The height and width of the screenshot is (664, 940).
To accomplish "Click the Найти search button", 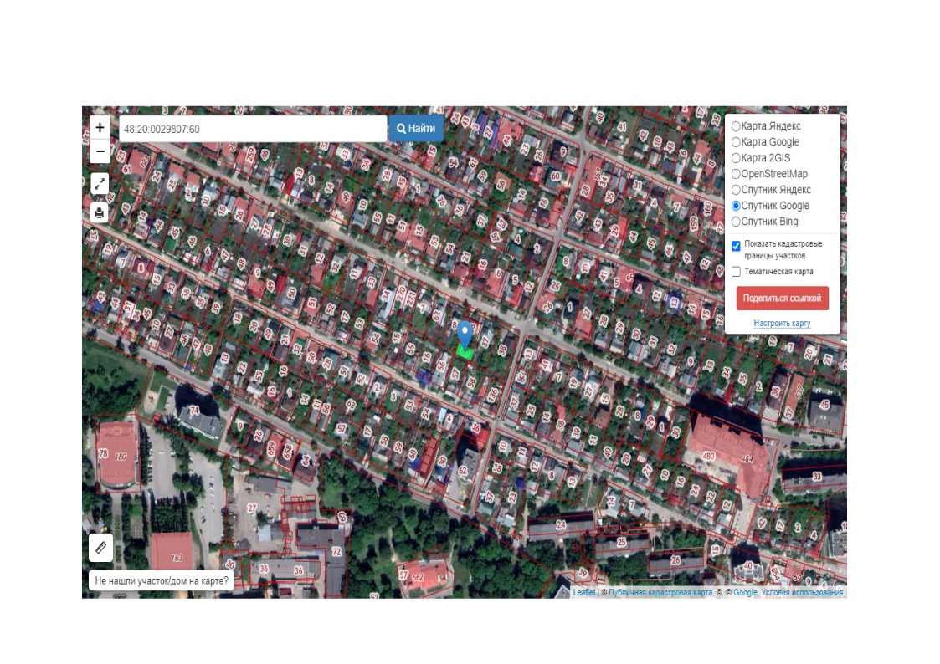I will [x=416, y=129].
